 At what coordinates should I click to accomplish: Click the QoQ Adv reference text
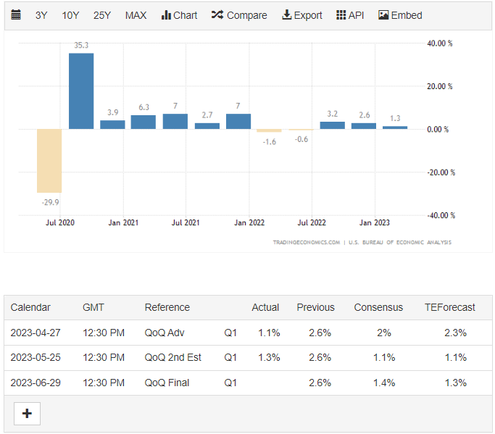[167, 333]
